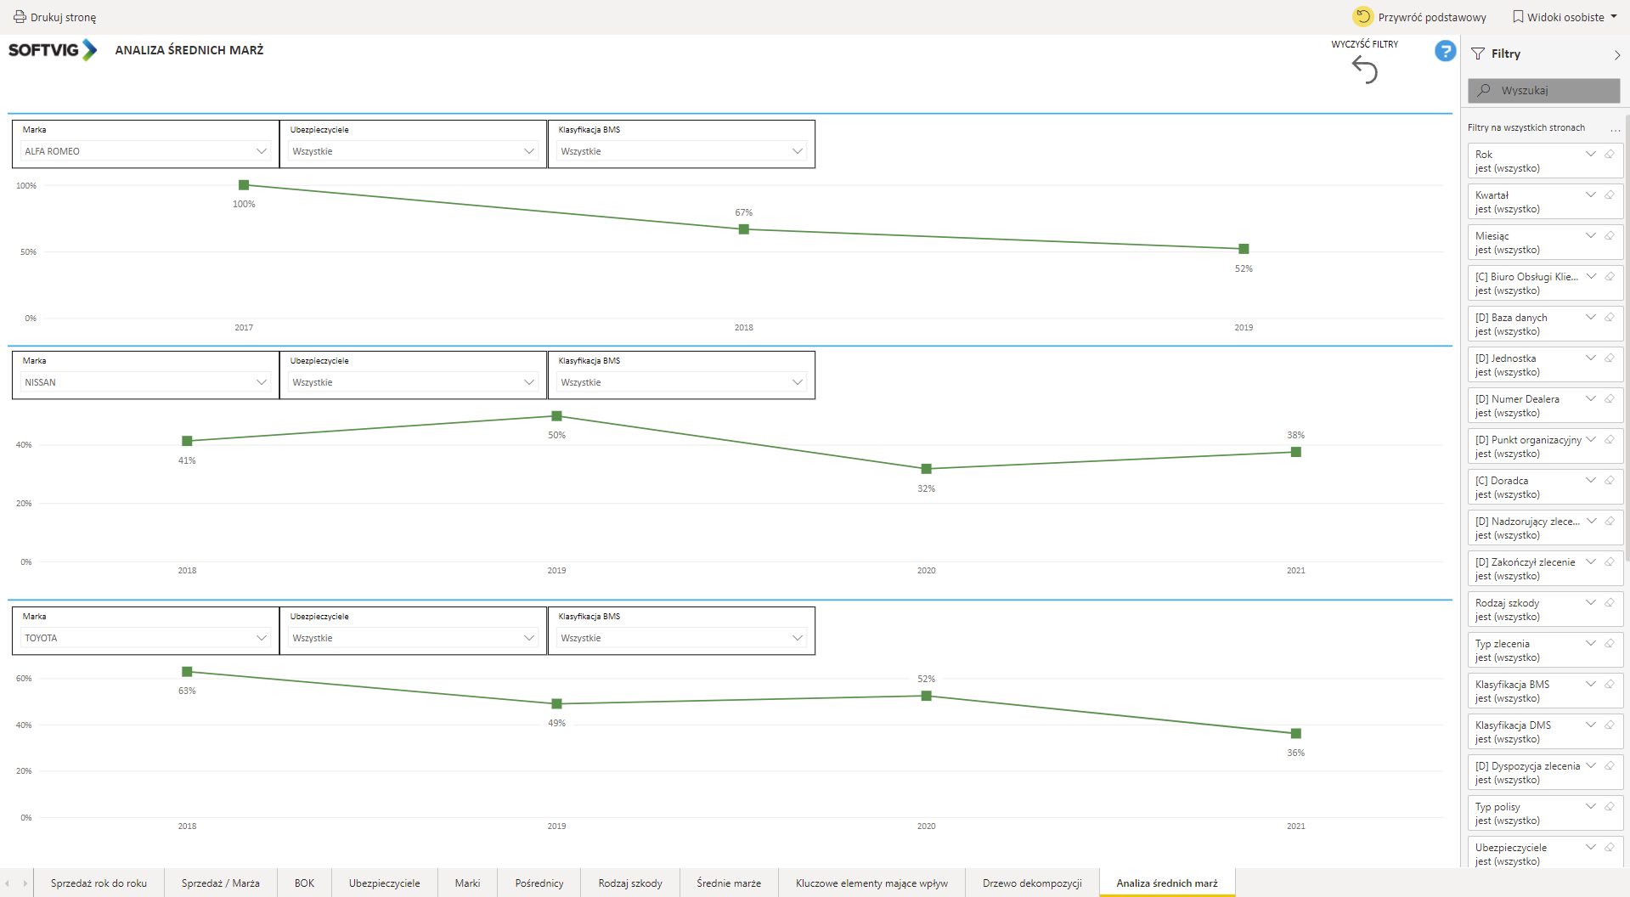Click the Wyszukaj filter search field

pyautogui.click(x=1543, y=91)
